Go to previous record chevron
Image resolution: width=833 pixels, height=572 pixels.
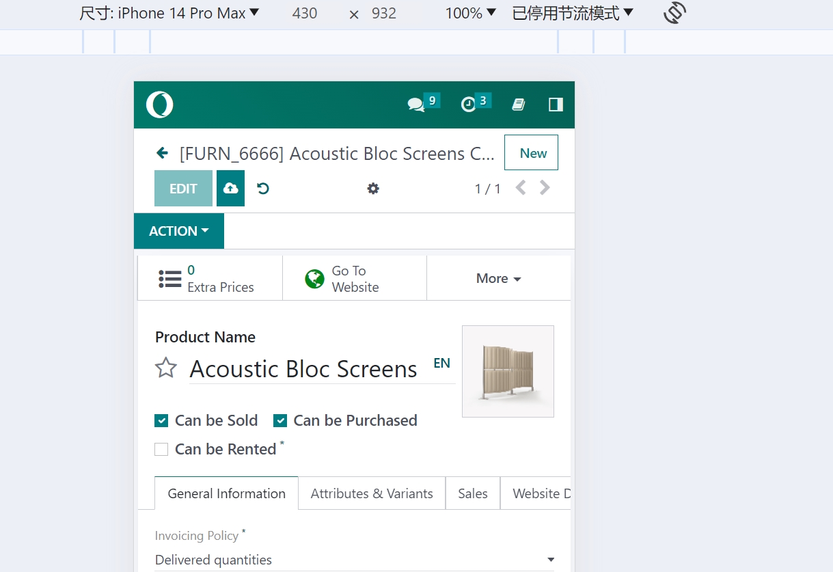point(521,188)
